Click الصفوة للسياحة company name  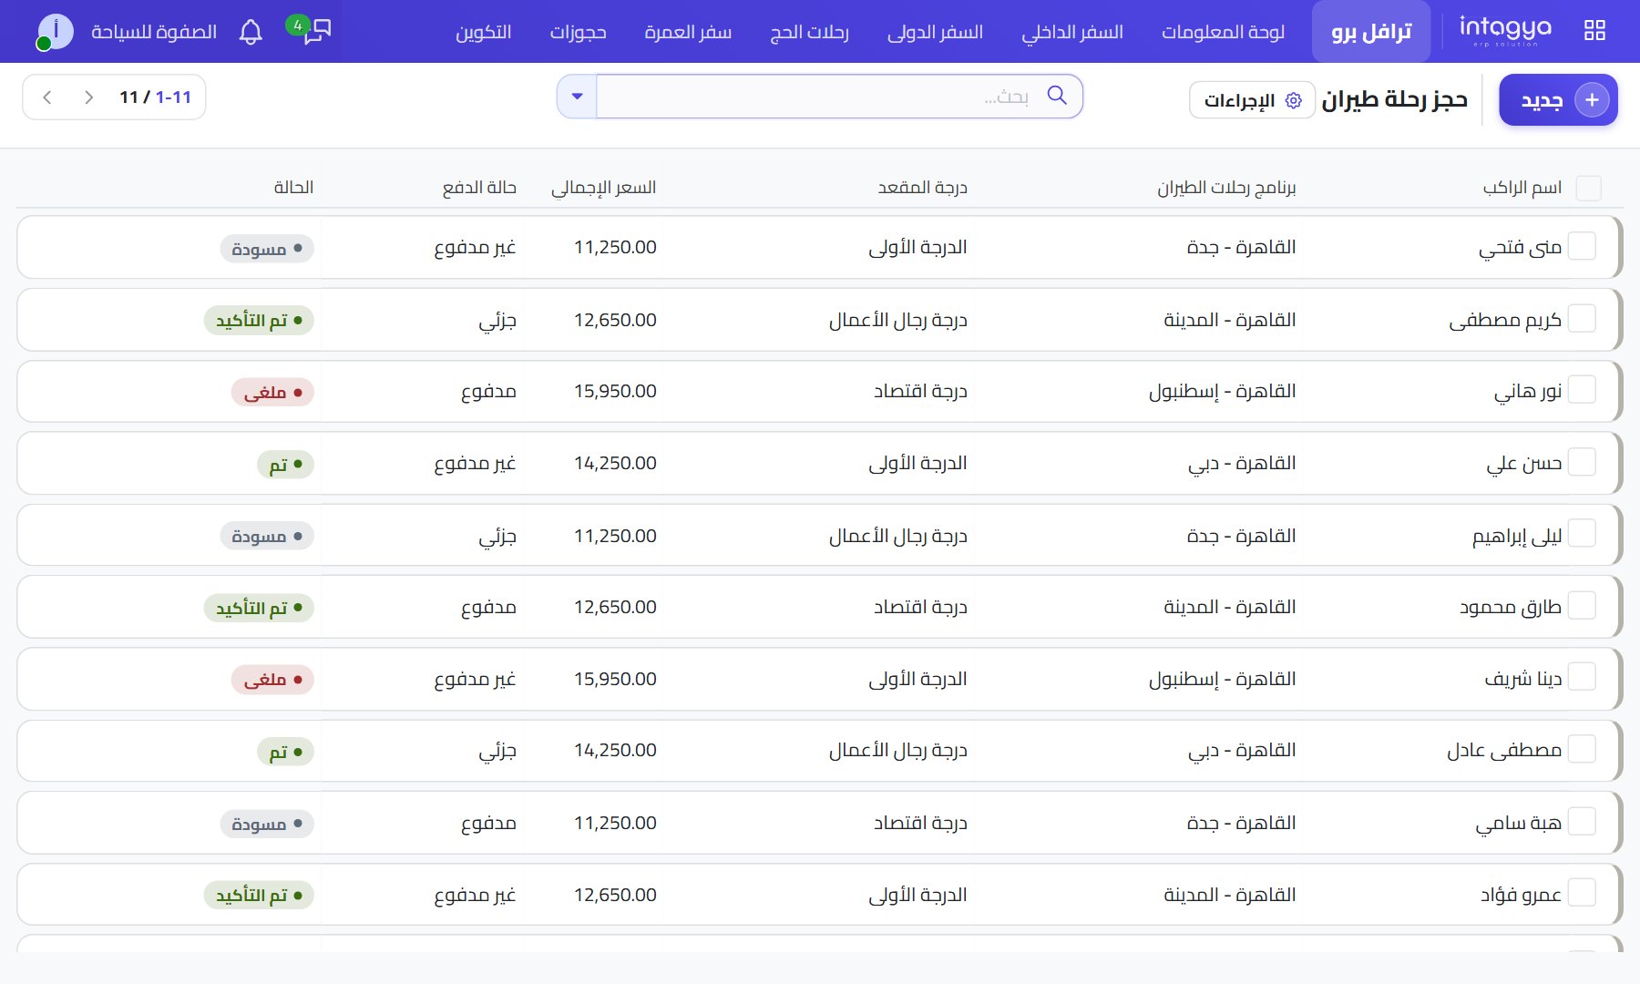pyautogui.click(x=154, y=32)
